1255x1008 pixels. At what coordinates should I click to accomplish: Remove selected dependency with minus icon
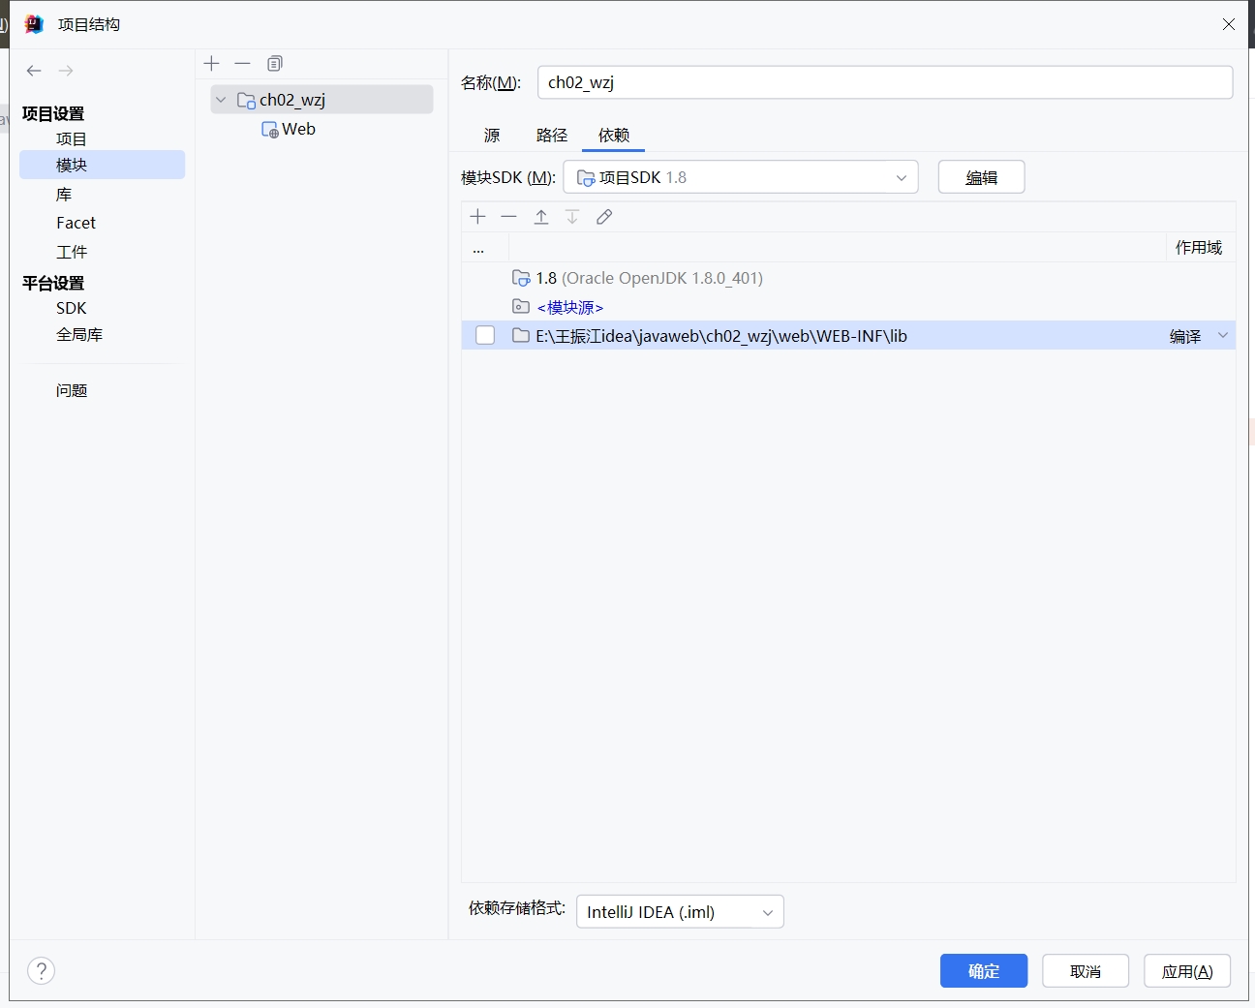(509, 217)
